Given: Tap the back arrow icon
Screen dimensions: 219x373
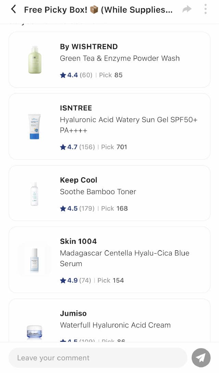Looking at the screenshot, I should point(13,9).
